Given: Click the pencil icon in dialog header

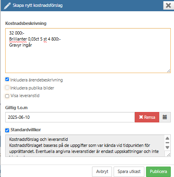Looking at the screenshot, I should 7,6.
